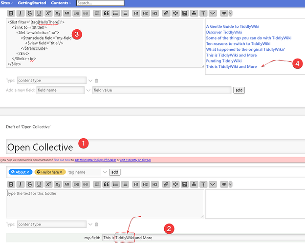305x244 pixels.
Task: Hide preview using eye icon in lower toolbar
Action: (x=223, y=184)
